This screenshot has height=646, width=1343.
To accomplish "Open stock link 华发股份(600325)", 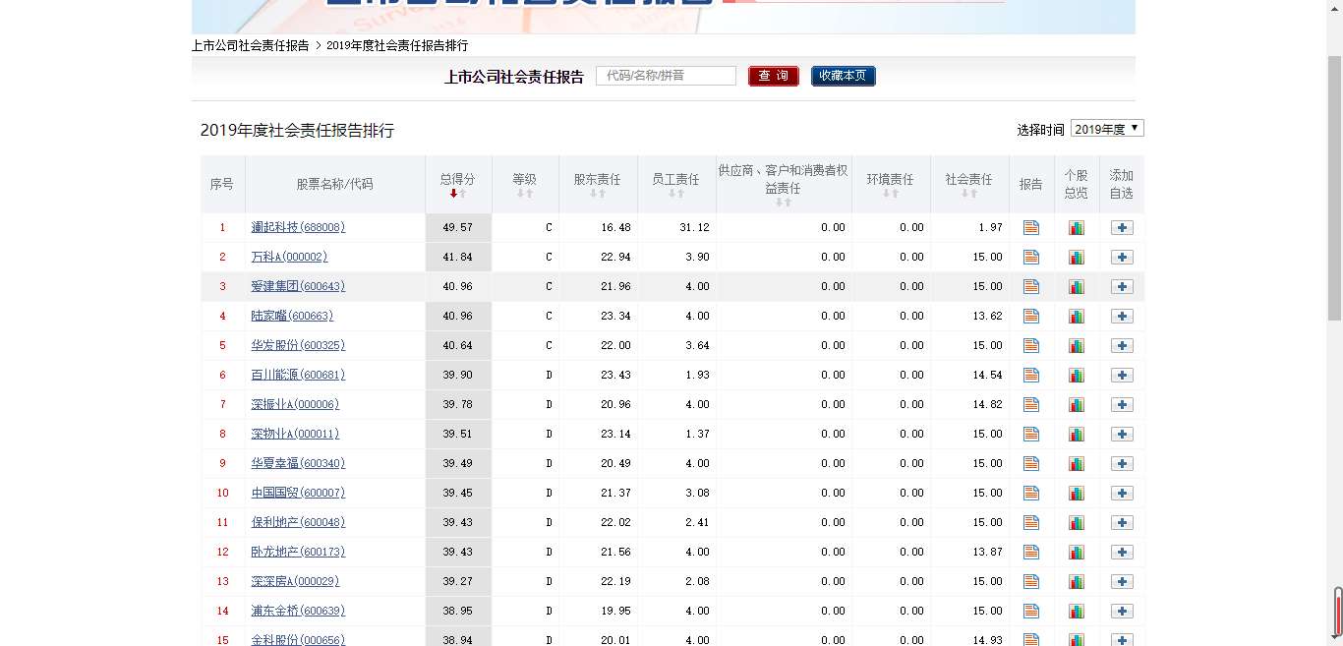I will [x=298, y=345].
